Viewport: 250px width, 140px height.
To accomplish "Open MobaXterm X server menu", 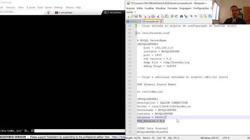I will 31,7.
